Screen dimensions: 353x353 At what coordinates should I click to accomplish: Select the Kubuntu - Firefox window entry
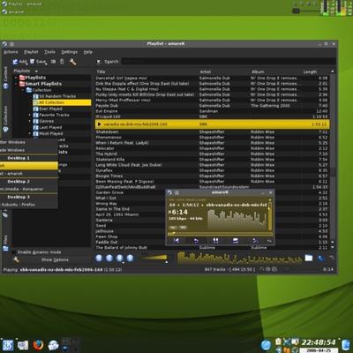point(19,205)
